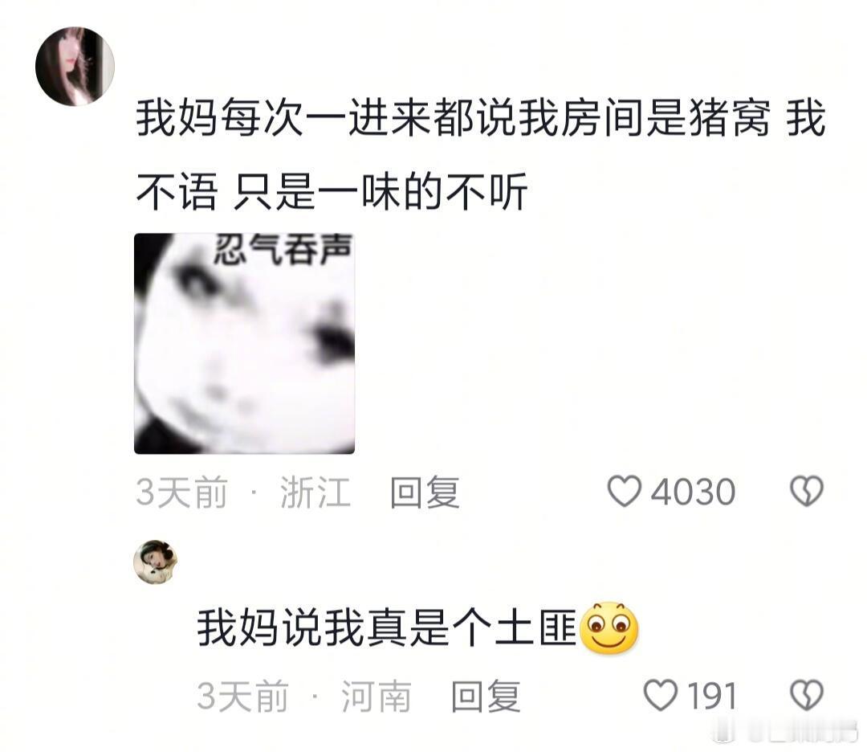Open the 河南 replier's small avatar
This screenshot has height=752, width=867.
click(x=156, y=562)
